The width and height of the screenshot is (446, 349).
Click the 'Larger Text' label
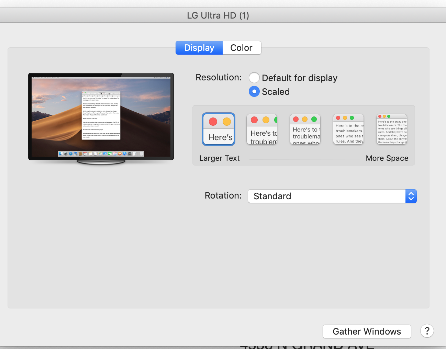click(x=220, y=158)
